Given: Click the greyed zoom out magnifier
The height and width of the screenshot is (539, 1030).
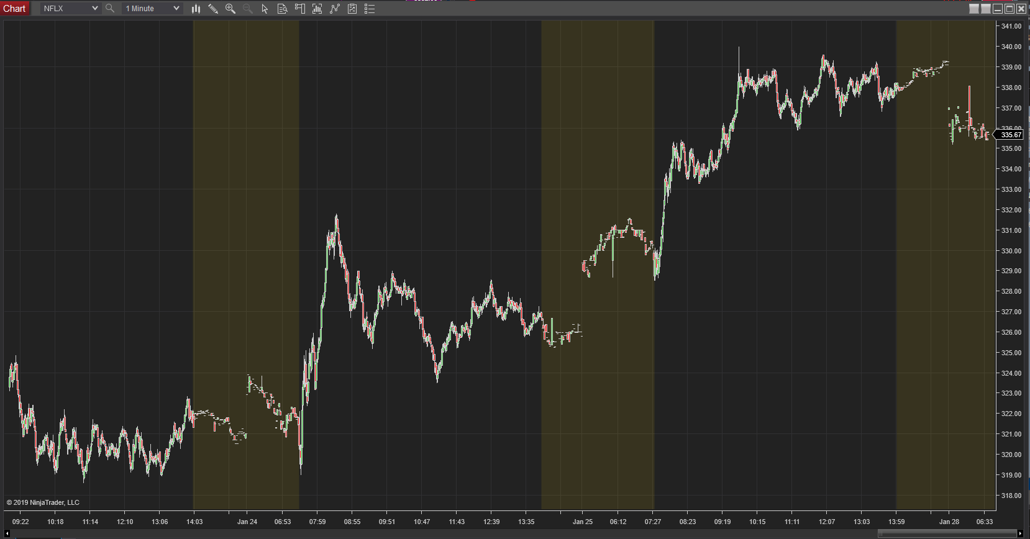Looking at the screenshot, I should tap(248, 9).
